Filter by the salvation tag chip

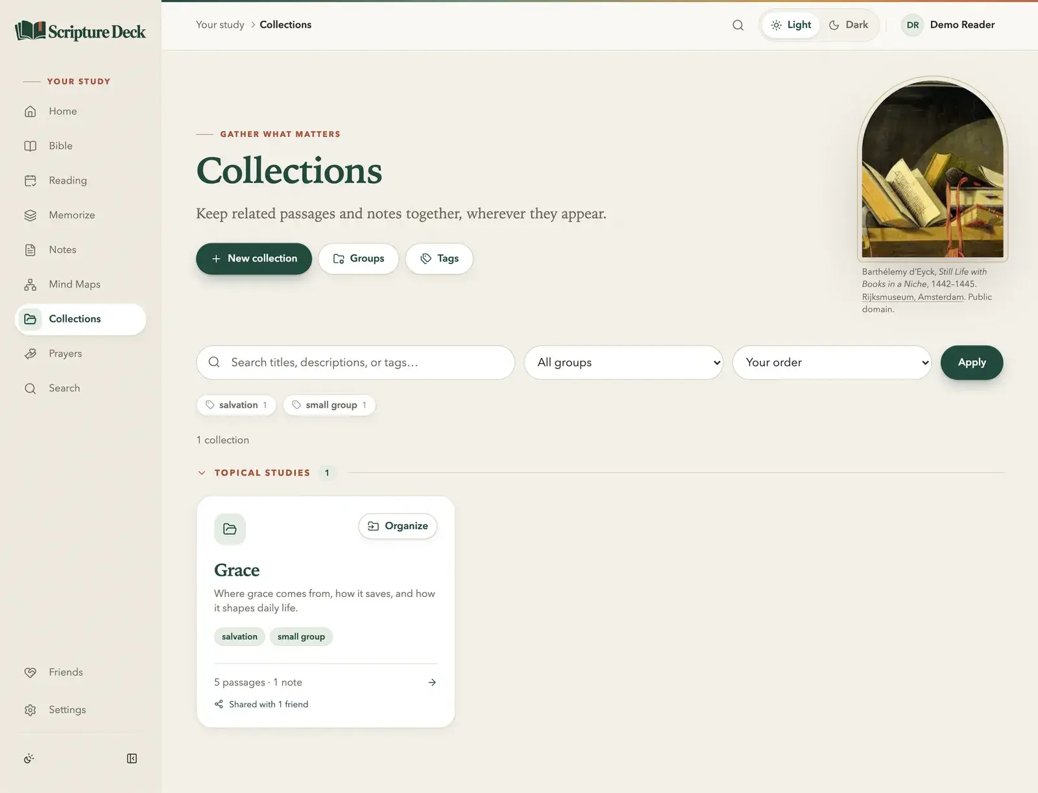pyautogui.click(x=236, y=405)
